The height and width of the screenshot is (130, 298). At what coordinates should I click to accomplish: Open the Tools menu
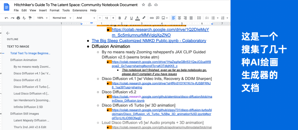[66, 10]
